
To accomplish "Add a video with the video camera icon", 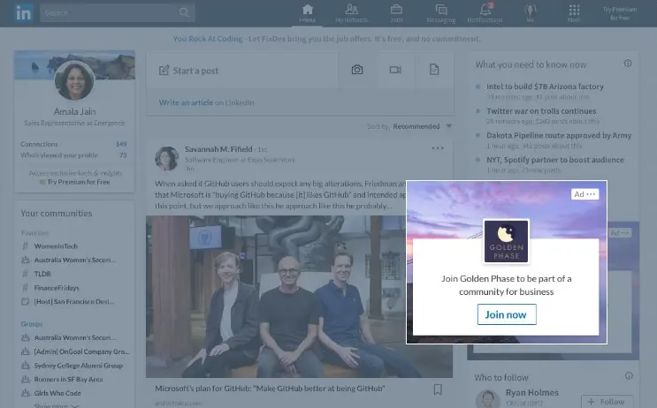I will [395, 70].
